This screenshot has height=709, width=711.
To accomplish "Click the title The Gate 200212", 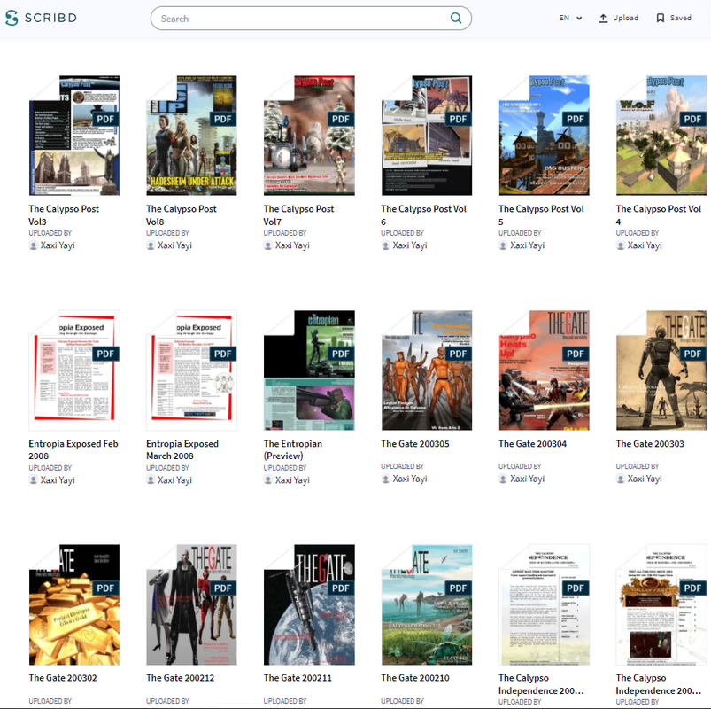I will [x=180, y=678].
